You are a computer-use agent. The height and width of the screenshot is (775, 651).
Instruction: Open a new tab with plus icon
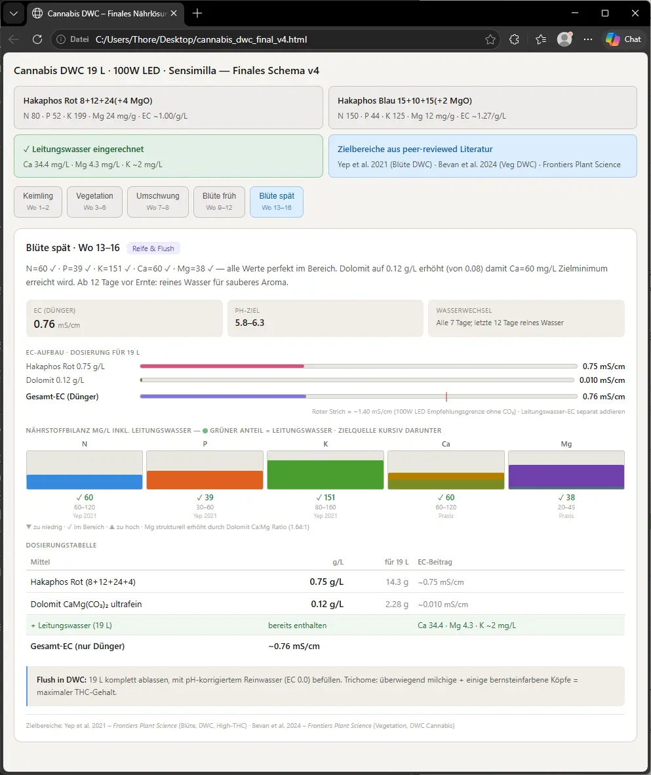coord(197,13)
